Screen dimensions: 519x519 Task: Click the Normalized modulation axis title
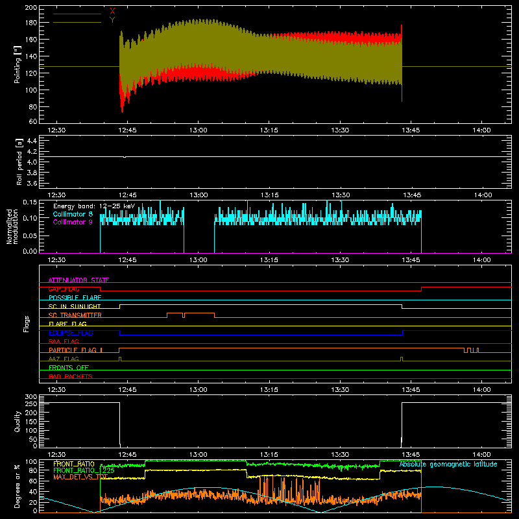(12, 226)
